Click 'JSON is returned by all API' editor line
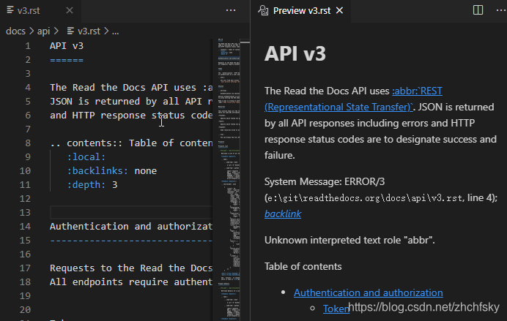This screenshot has height=321, width=507. click(131, 102)
